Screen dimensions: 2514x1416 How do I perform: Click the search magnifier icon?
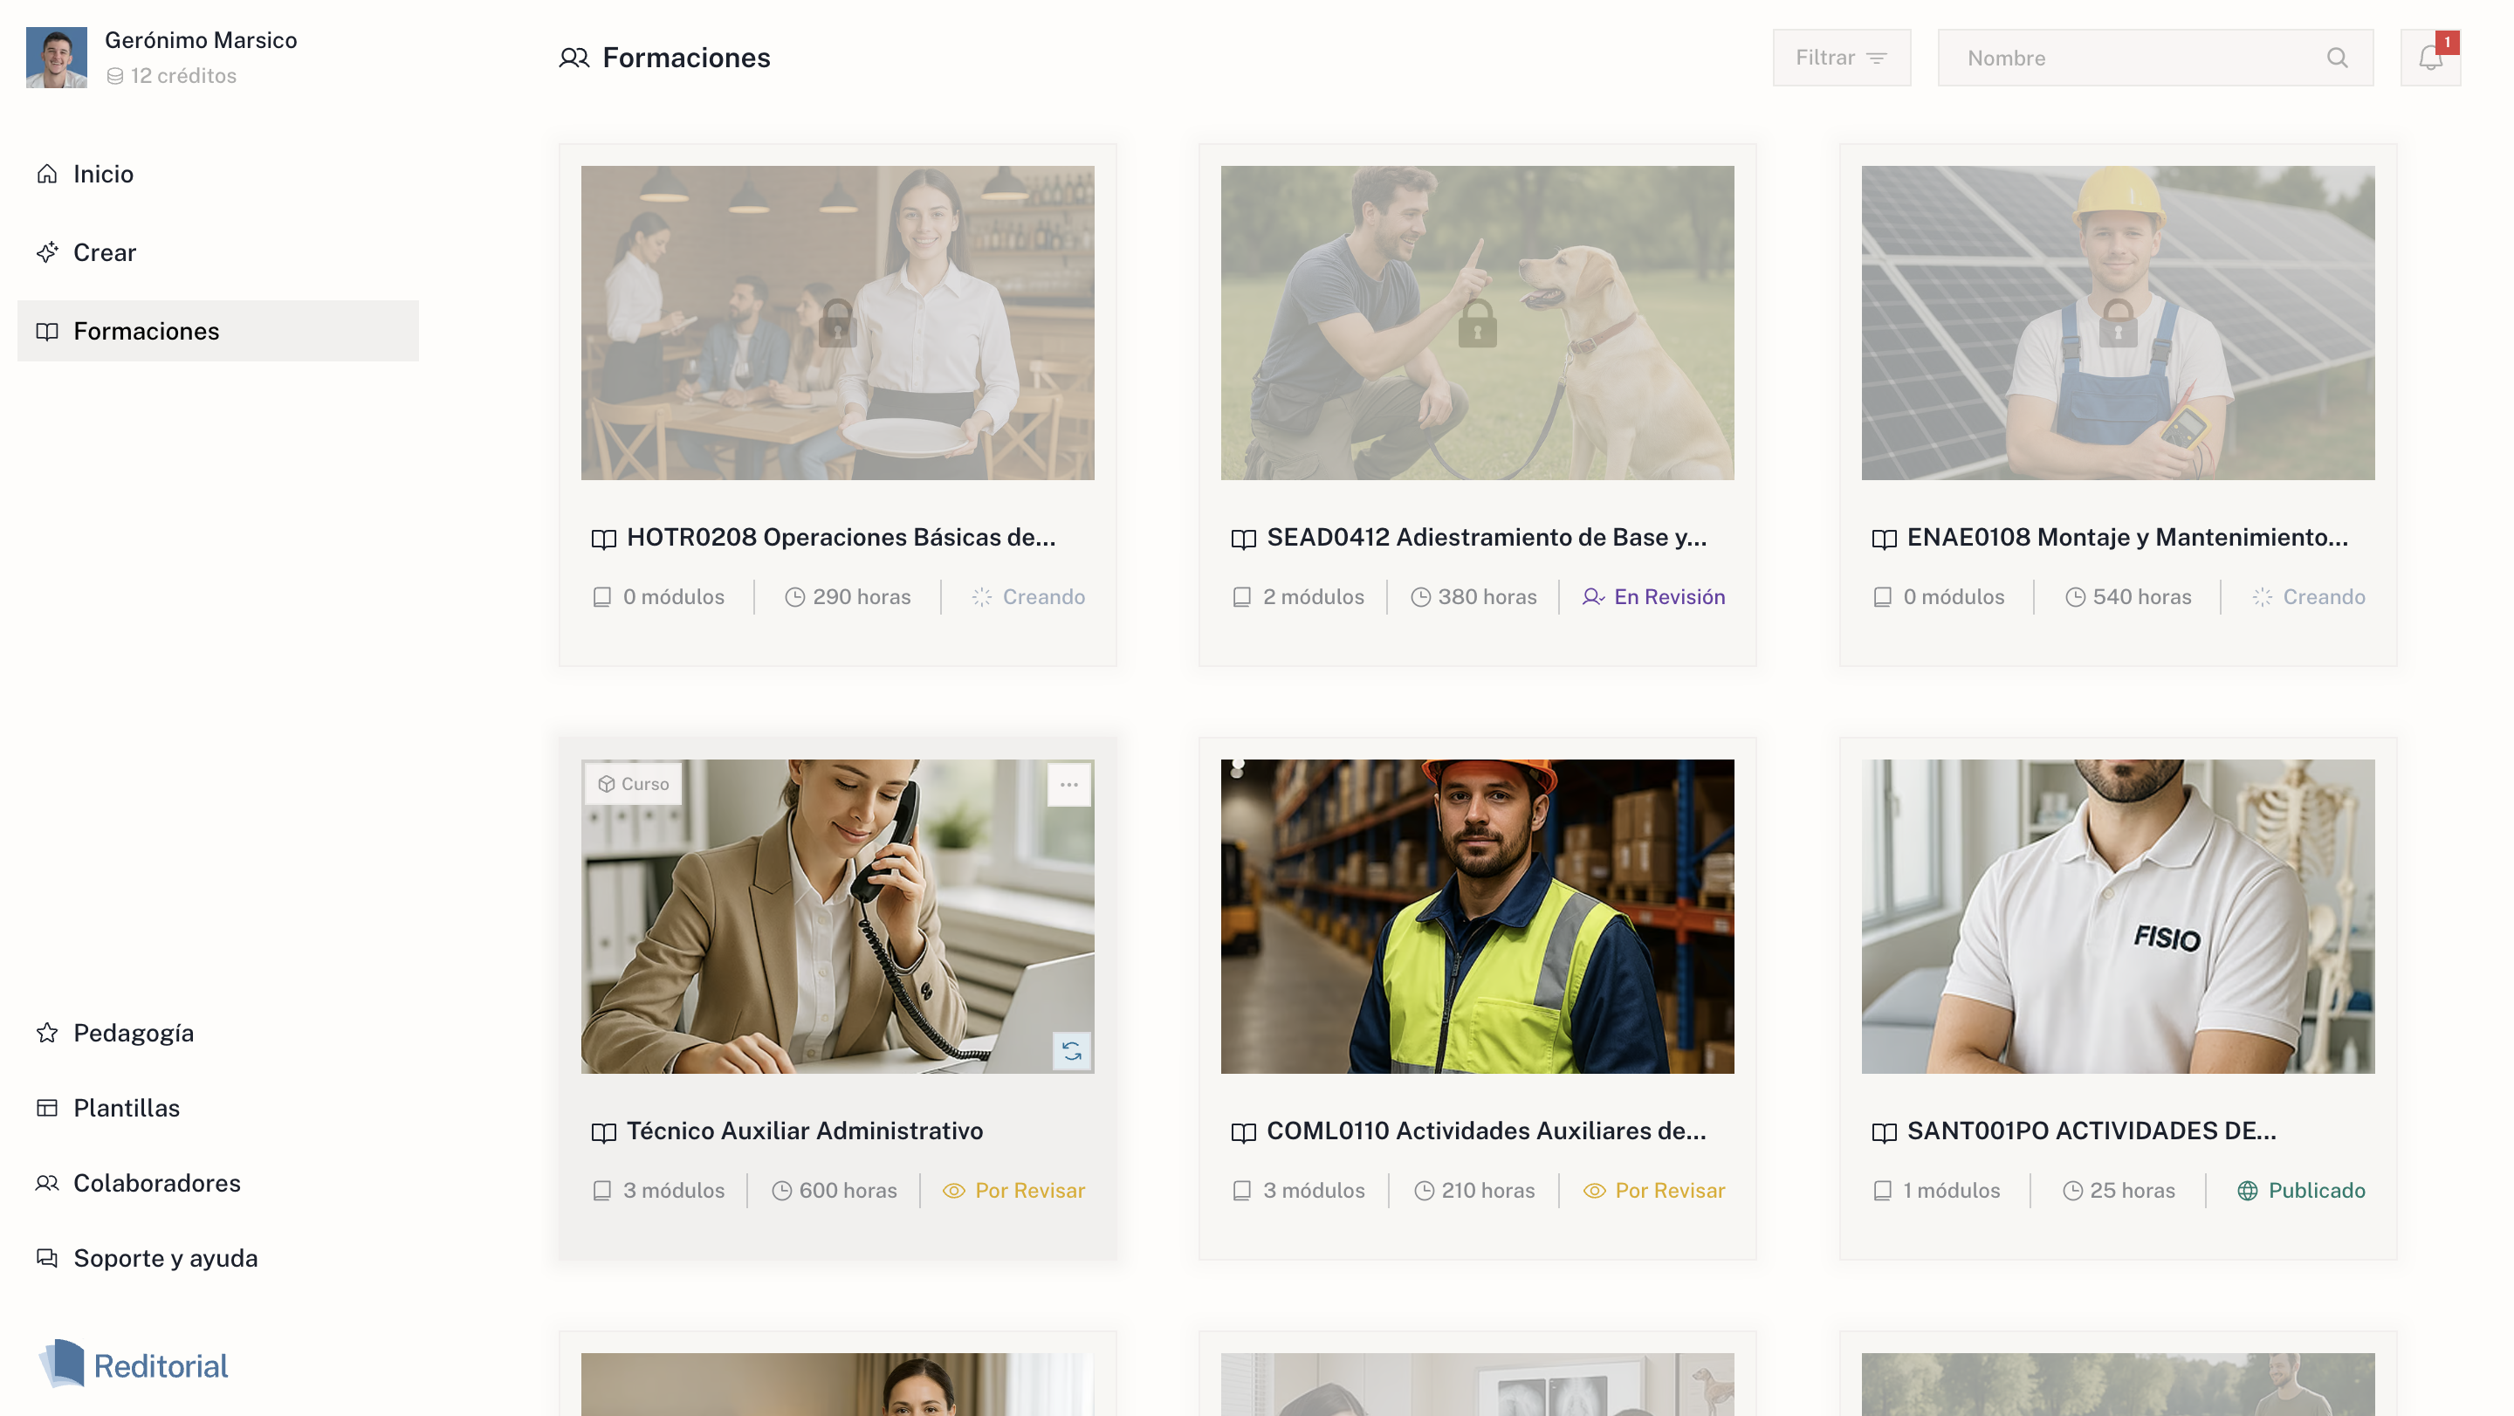2337,58
